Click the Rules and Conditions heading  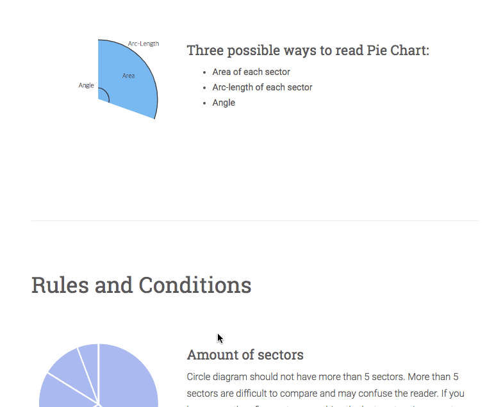click(x=142, y=285)
